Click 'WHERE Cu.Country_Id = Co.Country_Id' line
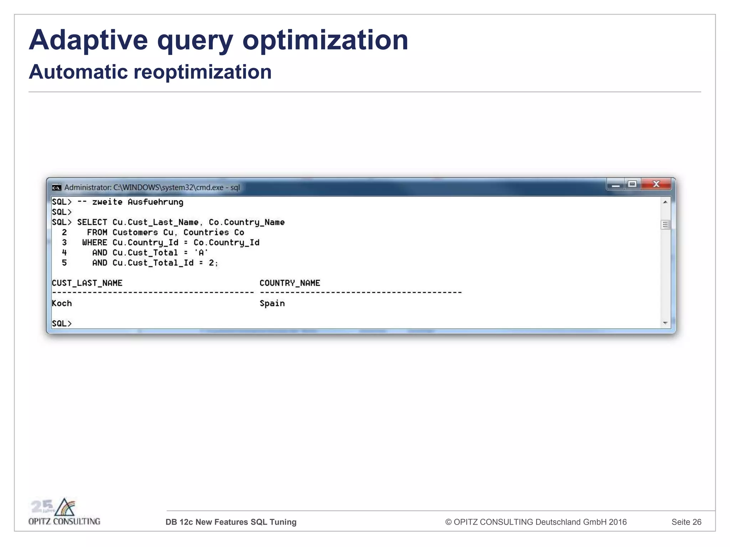Screen dimensions: 730x547 coord(171,243)
